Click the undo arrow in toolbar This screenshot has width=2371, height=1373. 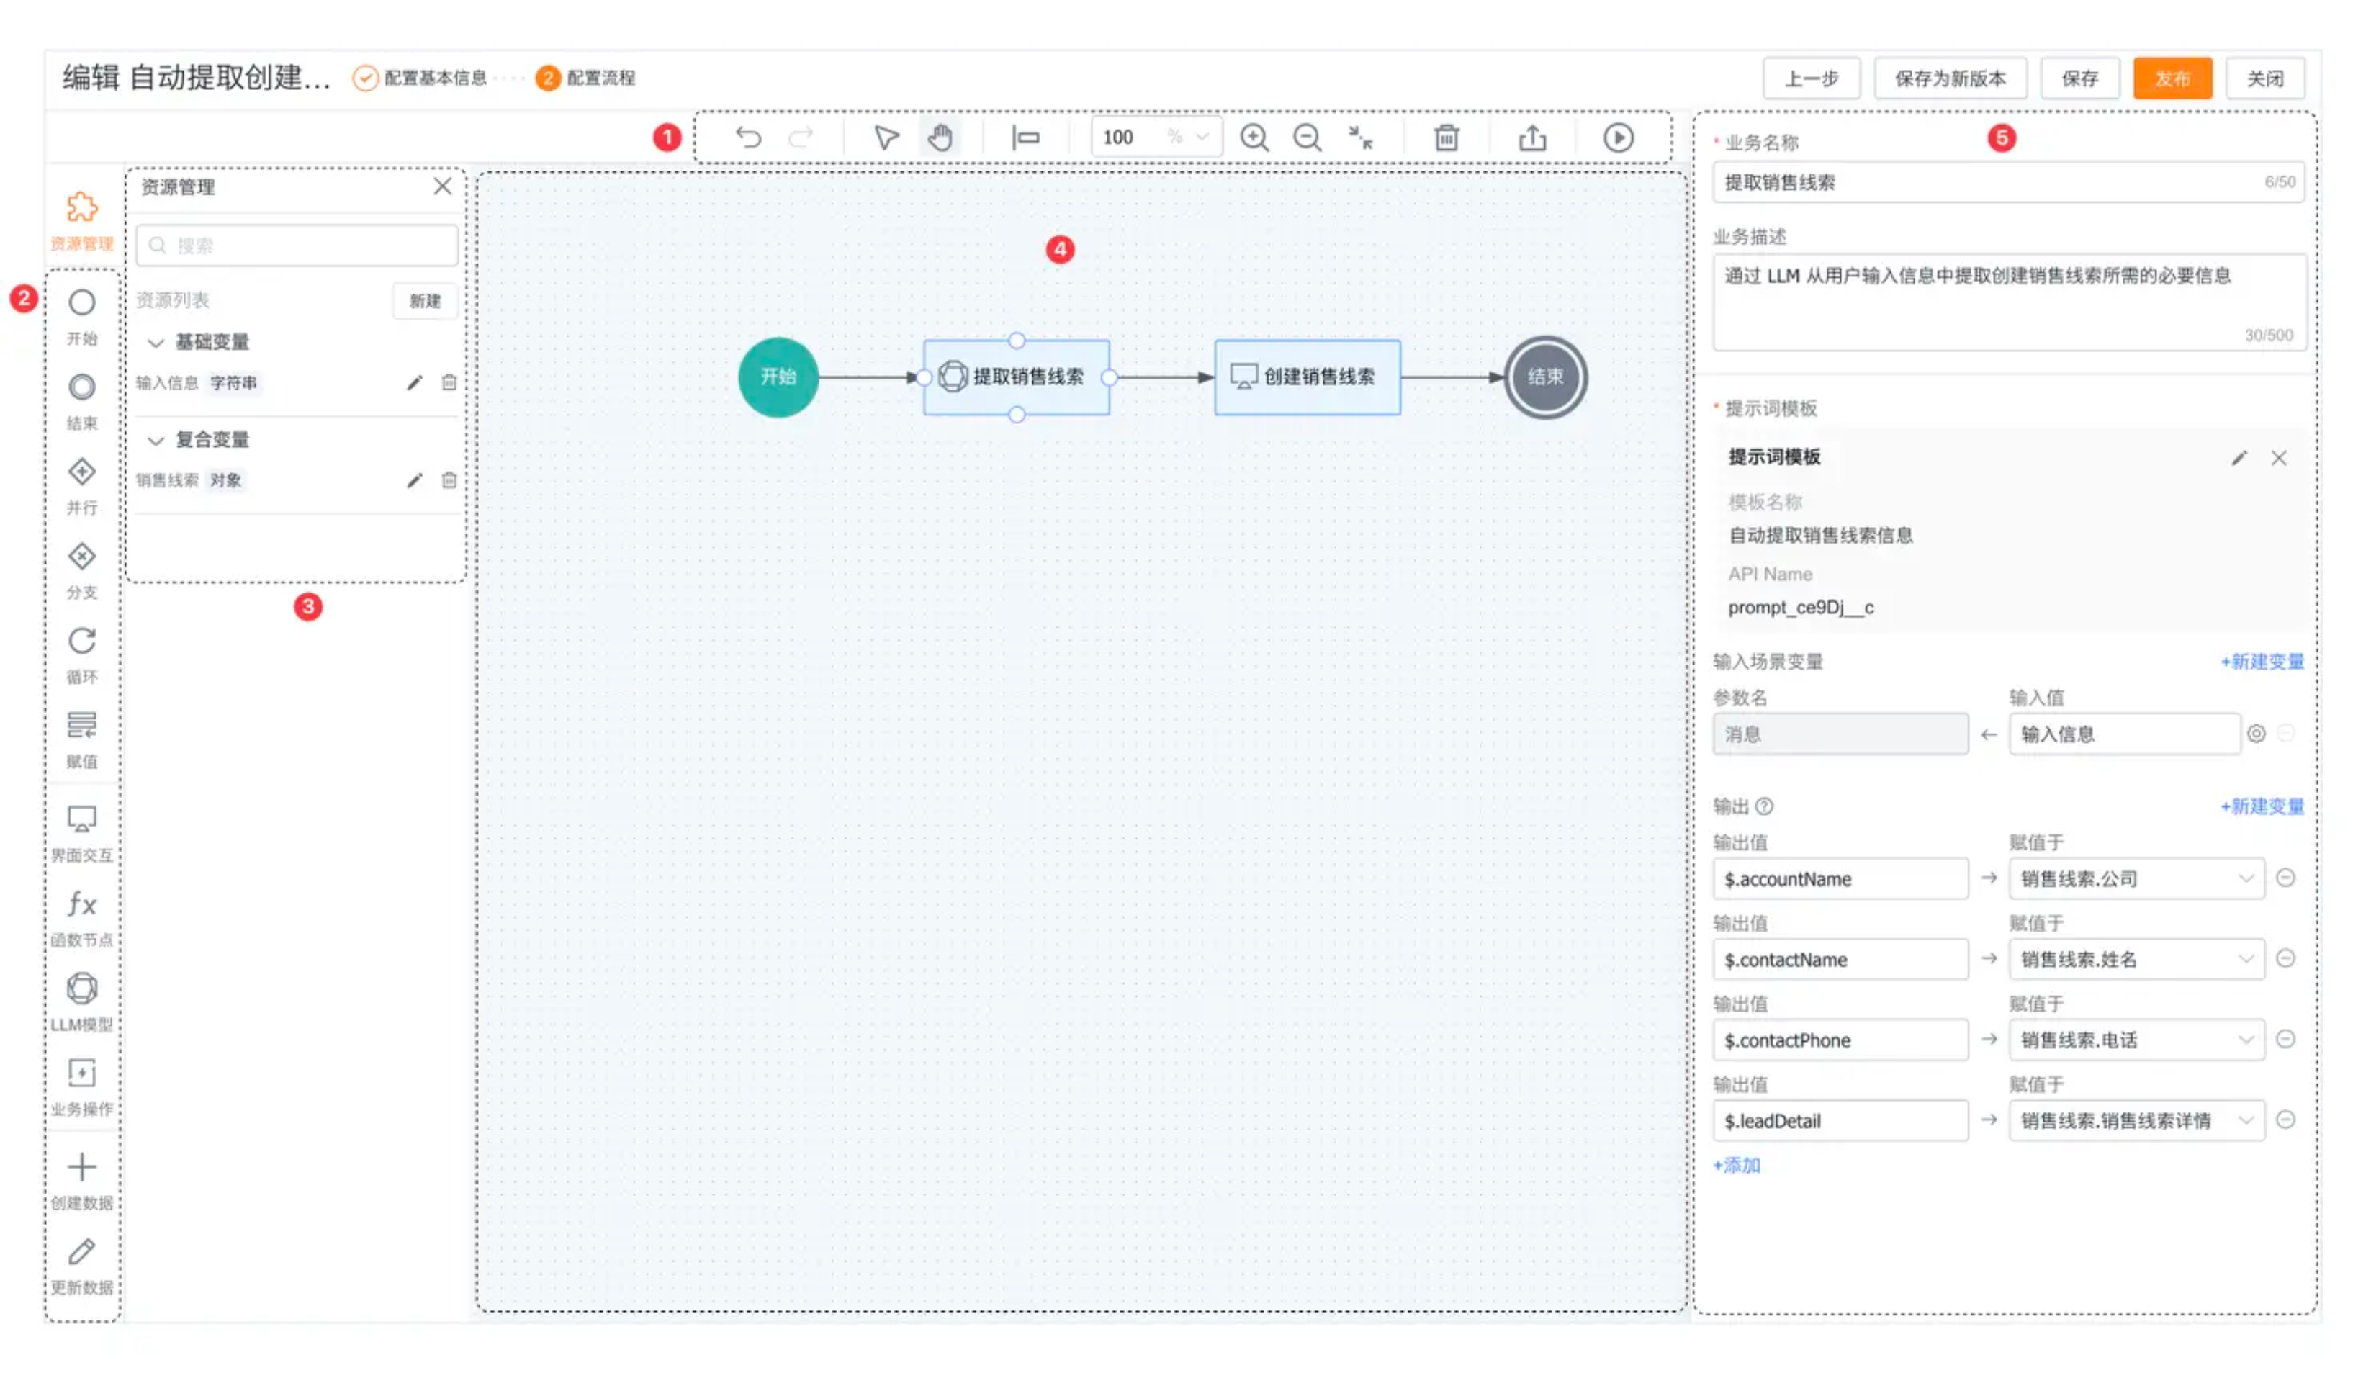click(x=748, y=138)
